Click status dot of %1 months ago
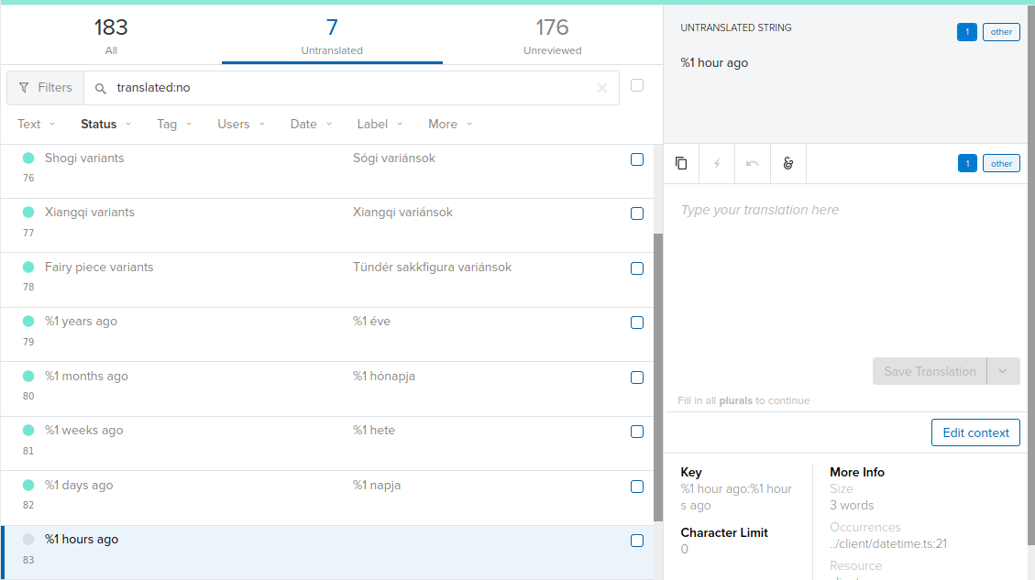 point(28,376)
